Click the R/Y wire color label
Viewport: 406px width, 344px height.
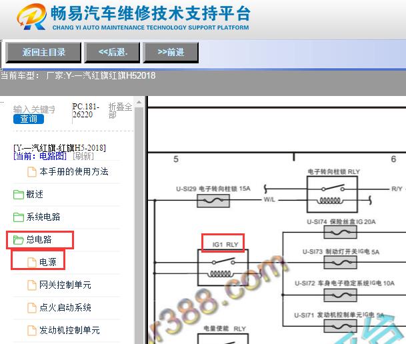click(x=397, y=189)
